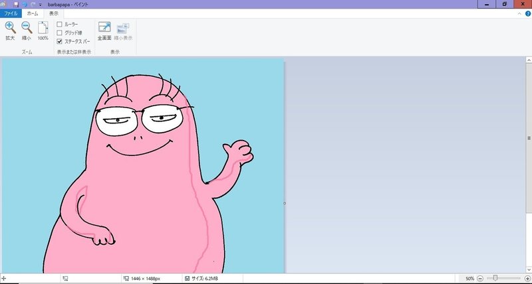This screenshot has height=284, width=532.
Task: Uncheck the Status bar (ステータス バー) checkbox
Action: click(x=59, y=41)
